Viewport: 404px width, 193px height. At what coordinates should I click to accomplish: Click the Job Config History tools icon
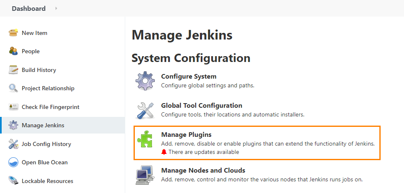13,144
